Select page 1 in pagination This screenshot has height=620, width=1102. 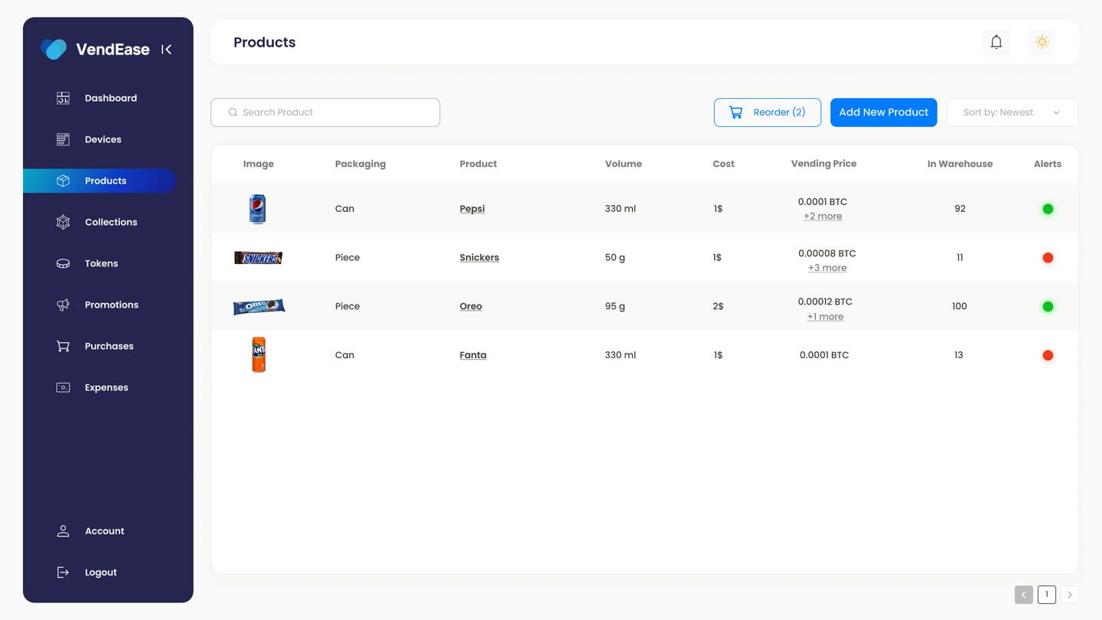[1047, 595]
